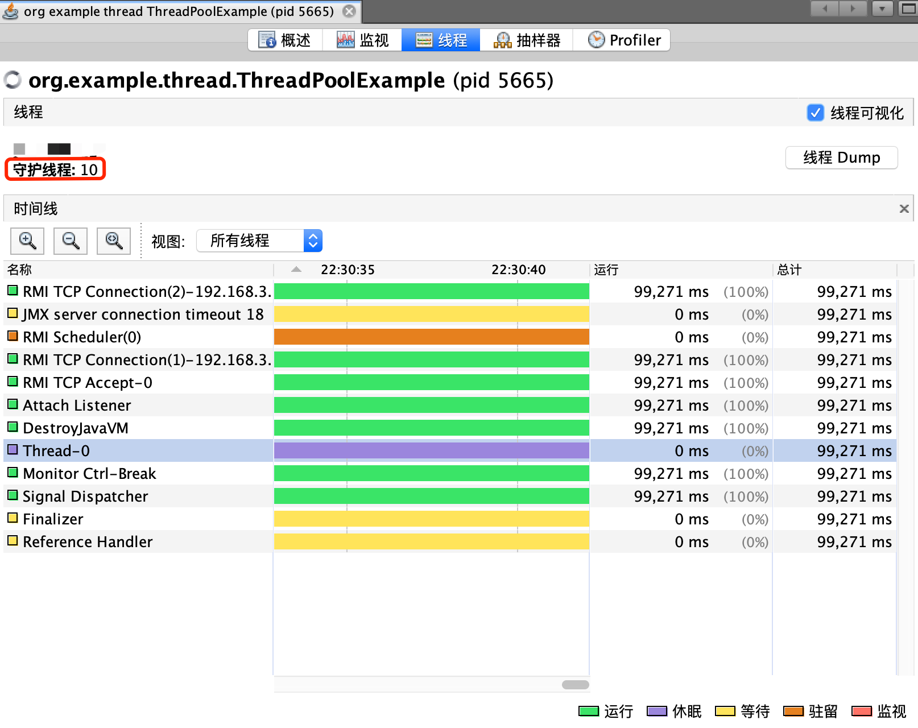918x728 pixels.
Task: Click the zoom in magnifier icon
Action: [x=27, y=241]
